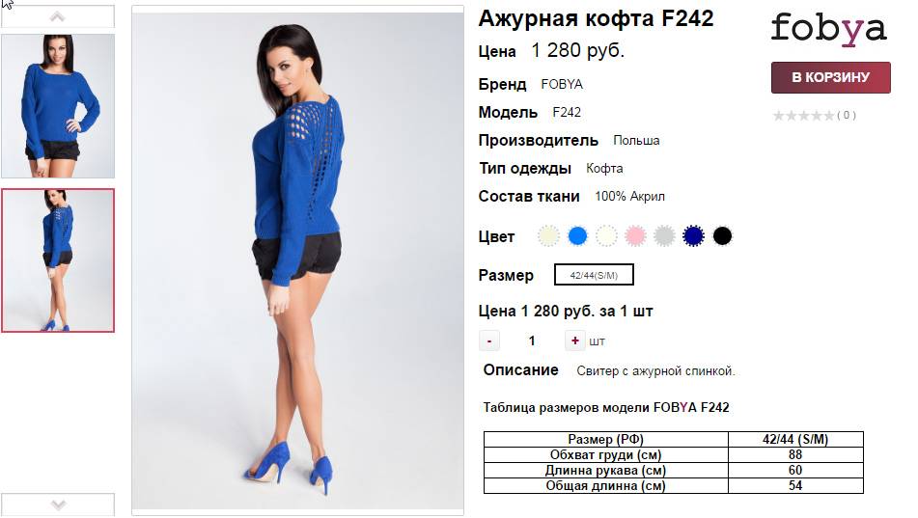Choose the beige color swatch
Image resolution: width=918 pixels, height=518 pixels.
548,236
